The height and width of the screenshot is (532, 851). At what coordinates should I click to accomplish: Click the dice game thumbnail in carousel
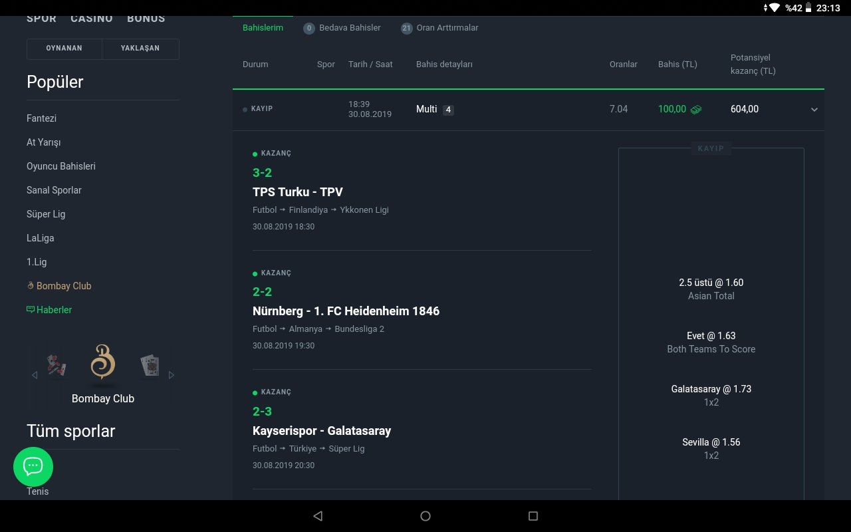click(57, 365)
